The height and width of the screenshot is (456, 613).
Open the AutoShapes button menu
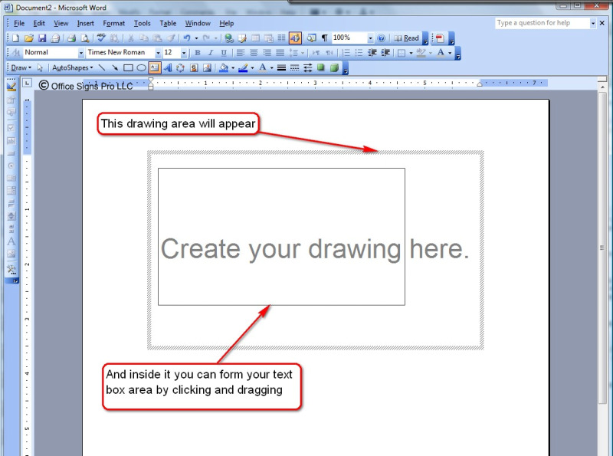[x=72, y=67]
